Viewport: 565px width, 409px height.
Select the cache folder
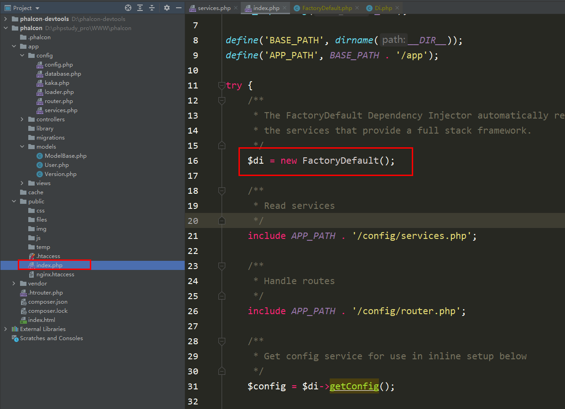coord(36,192)
